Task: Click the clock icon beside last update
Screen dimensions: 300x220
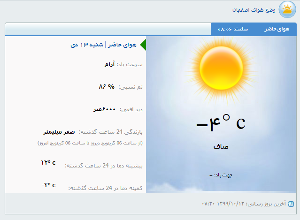Action: (x=291, y=204)
